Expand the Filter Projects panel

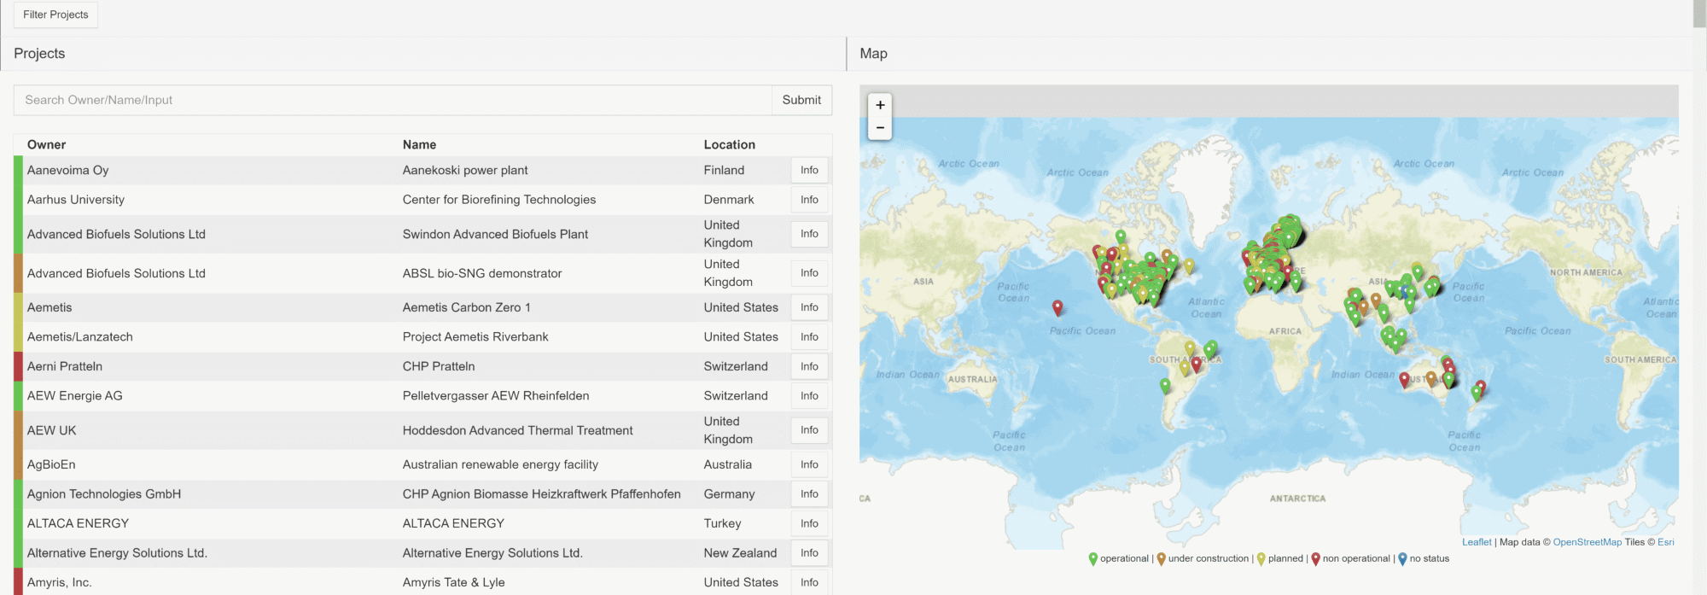click(55, 15)
